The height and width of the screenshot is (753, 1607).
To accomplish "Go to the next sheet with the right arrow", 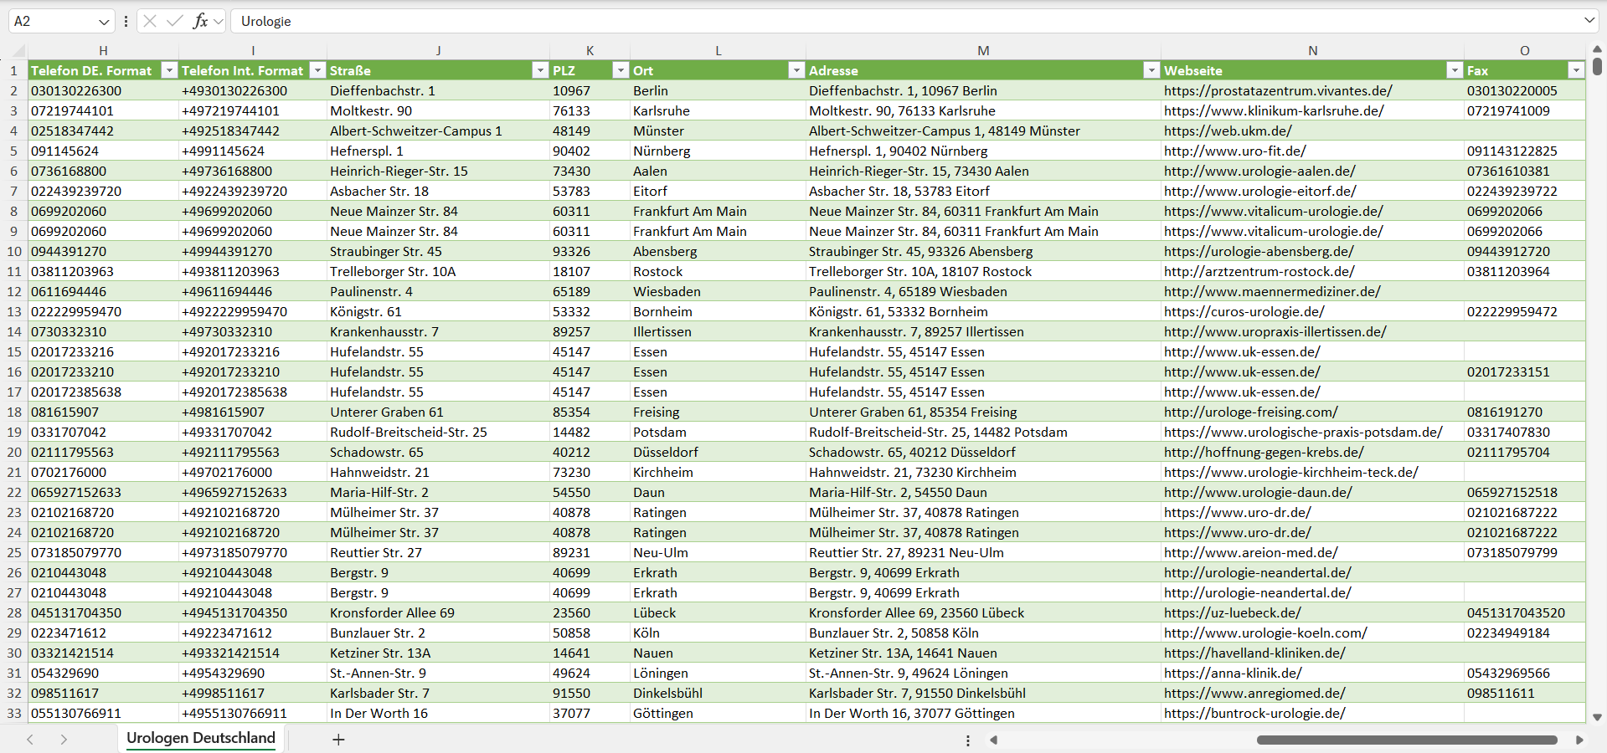I will (x=64, y=740).
